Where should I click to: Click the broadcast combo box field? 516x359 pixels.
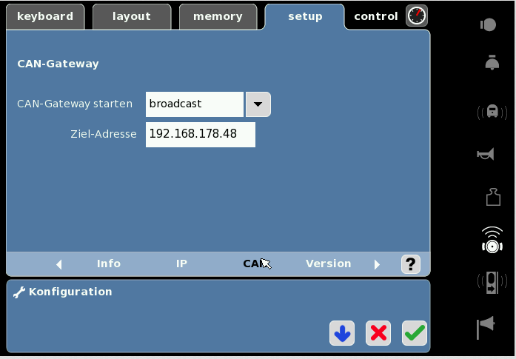[x=194, y=104]
